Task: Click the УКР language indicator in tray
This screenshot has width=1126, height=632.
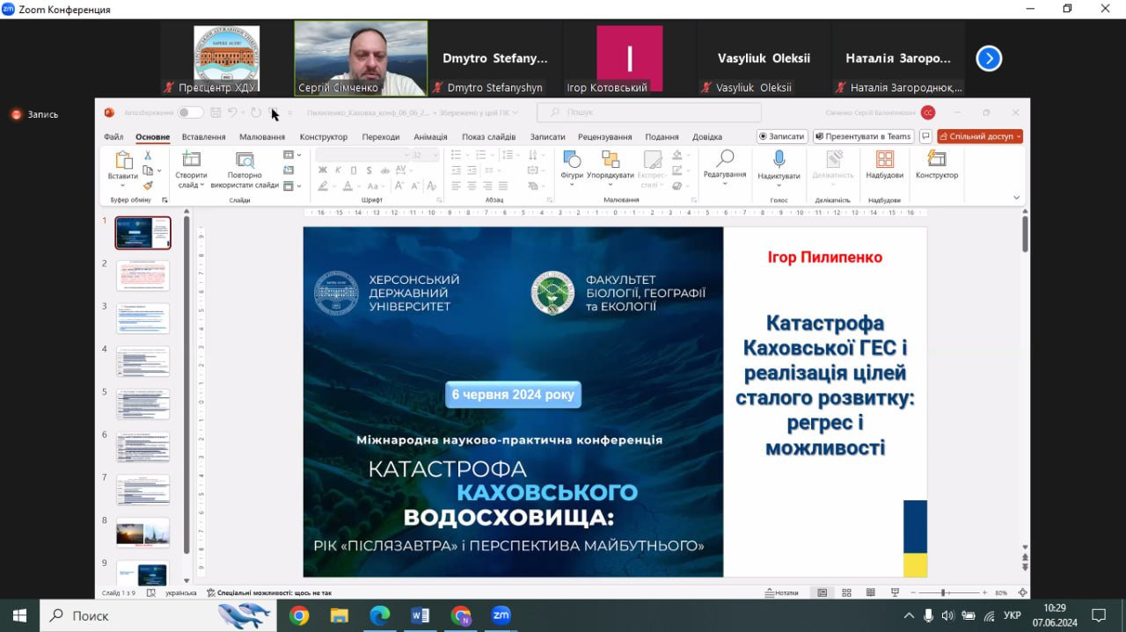Action: tap(1013, 615)
